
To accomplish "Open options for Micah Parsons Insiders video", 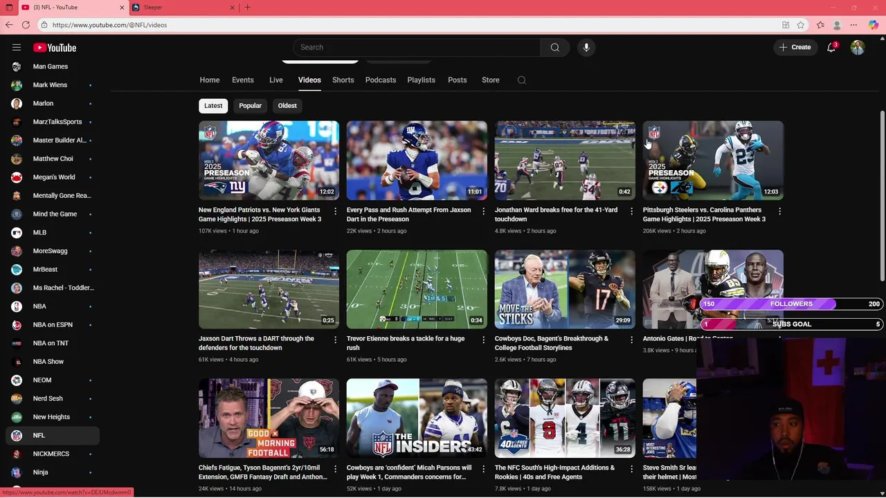I will point(484,469).
